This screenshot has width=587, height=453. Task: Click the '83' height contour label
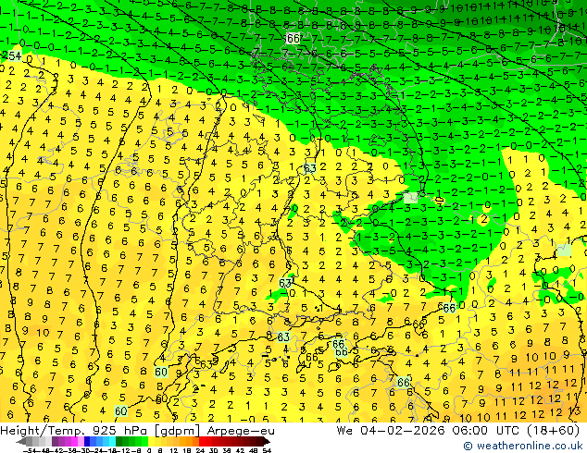click(x=283, y=337)
